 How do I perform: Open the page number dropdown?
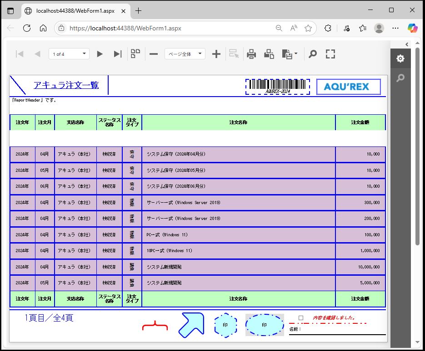point(69,54)
